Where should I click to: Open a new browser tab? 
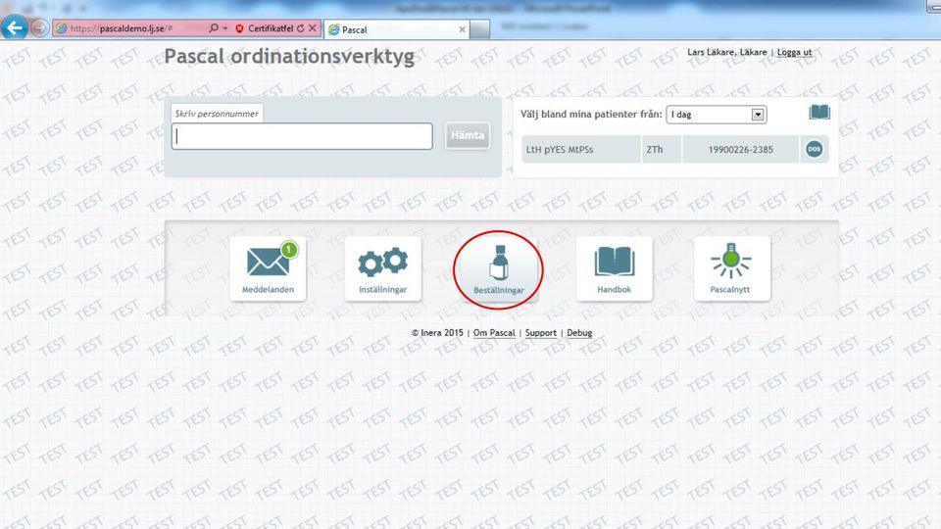click(x=479, y=29)
